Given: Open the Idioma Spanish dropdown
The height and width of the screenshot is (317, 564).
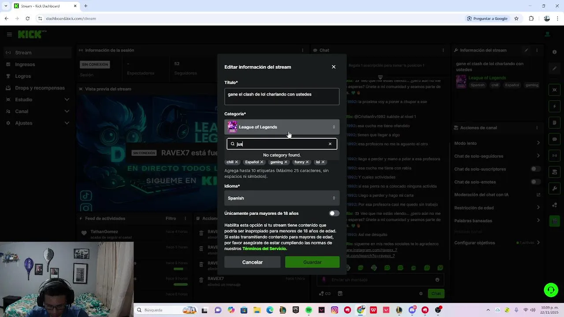Looking at the screenshot, I should tap(282, 198).
